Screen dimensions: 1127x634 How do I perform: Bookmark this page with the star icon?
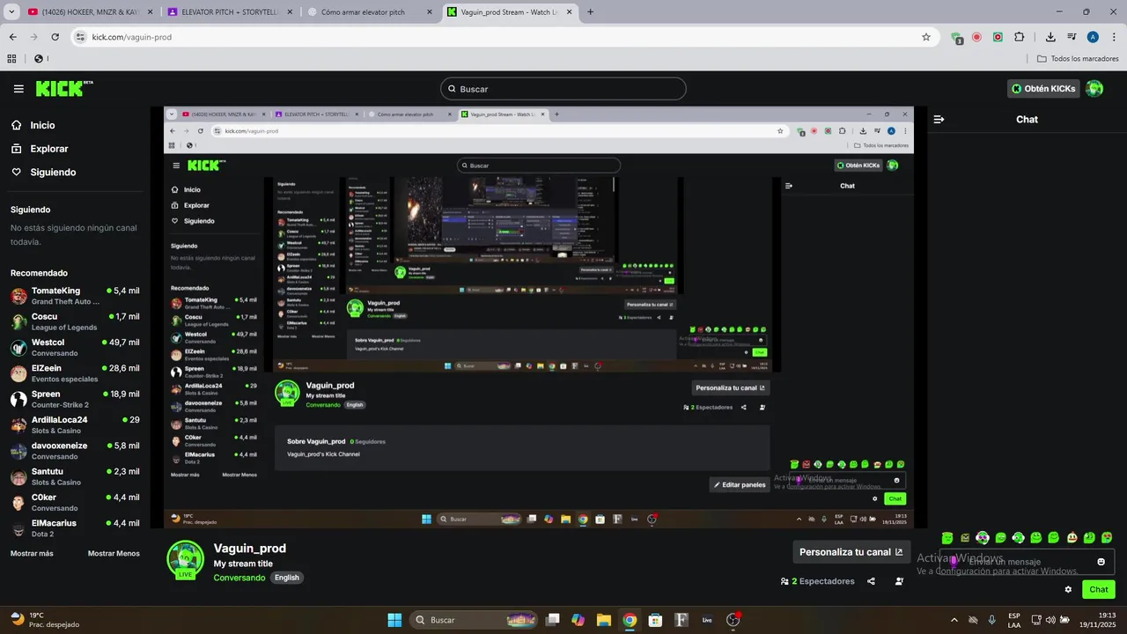point(926,37)
